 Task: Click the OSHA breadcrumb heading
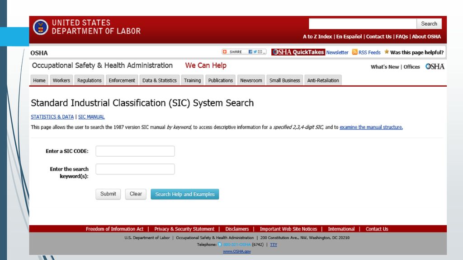click(x=39, y=53)
